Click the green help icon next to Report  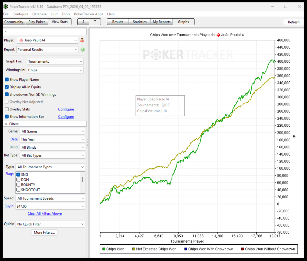pos(83,50)
